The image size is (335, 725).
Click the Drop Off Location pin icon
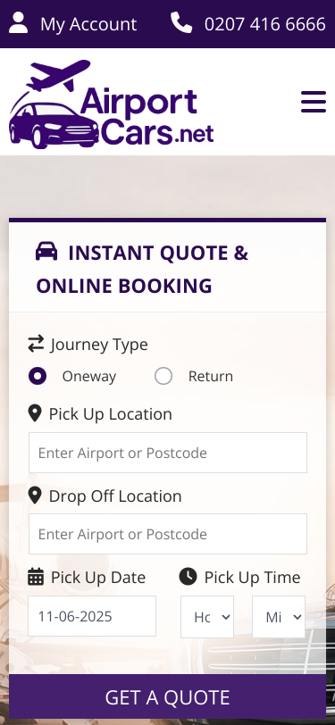[35, 496]
